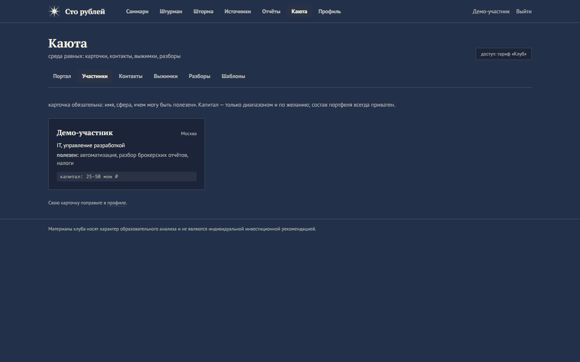Switch to the Портал tab
This screenshot has height=362, width=580.
pos(62,76)
